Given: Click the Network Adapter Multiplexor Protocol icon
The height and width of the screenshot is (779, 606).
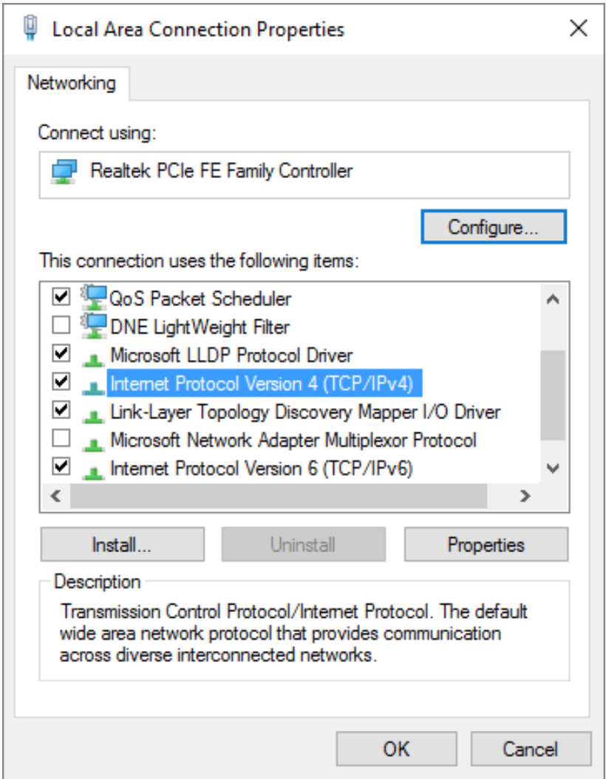Looking at the screenshot, I should [93, 443].
